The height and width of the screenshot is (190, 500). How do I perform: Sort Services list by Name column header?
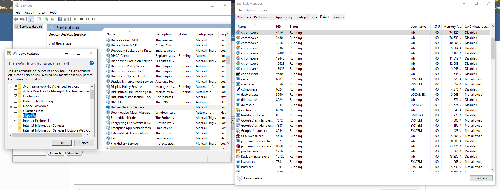tap(129, 34)
